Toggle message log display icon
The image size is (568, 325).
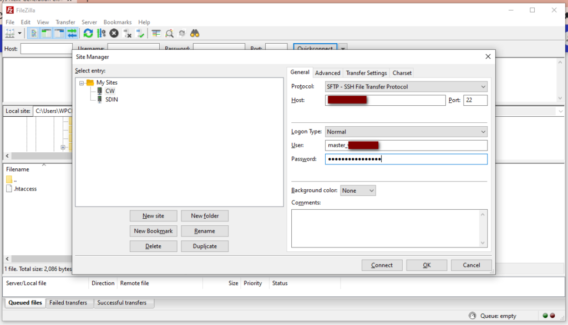pyautogui.click(x=34, y=33)
